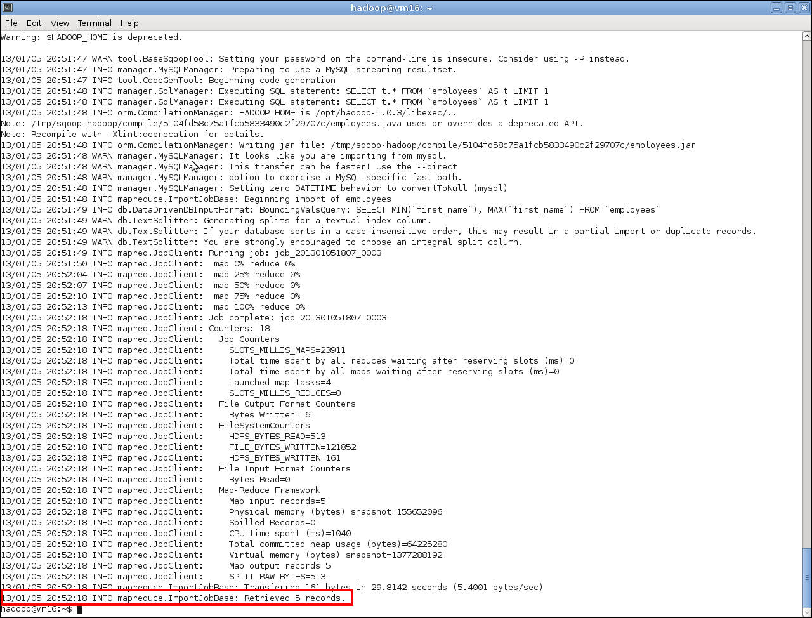Maximize the hadoop@vm16 terminal window
The height and width of the screenshot is (618, 812).
(x=790, y=8)
